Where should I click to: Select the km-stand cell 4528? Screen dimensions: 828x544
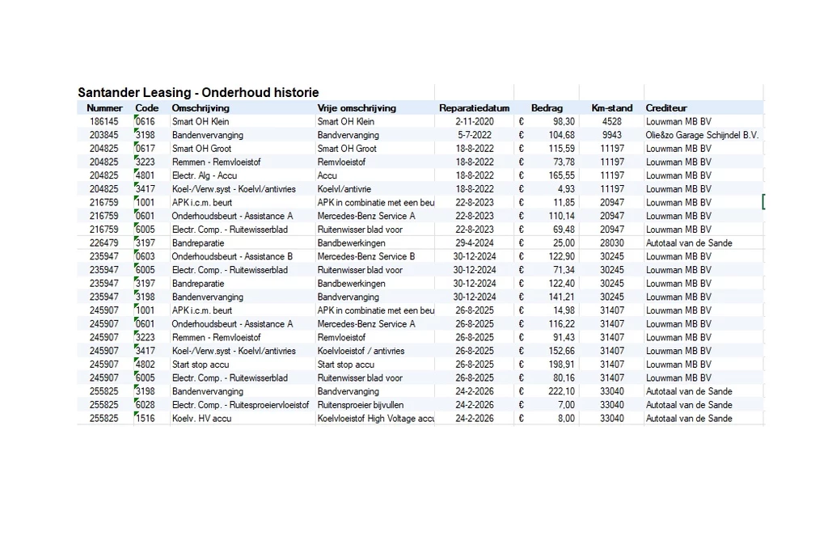tap(611, 121)
